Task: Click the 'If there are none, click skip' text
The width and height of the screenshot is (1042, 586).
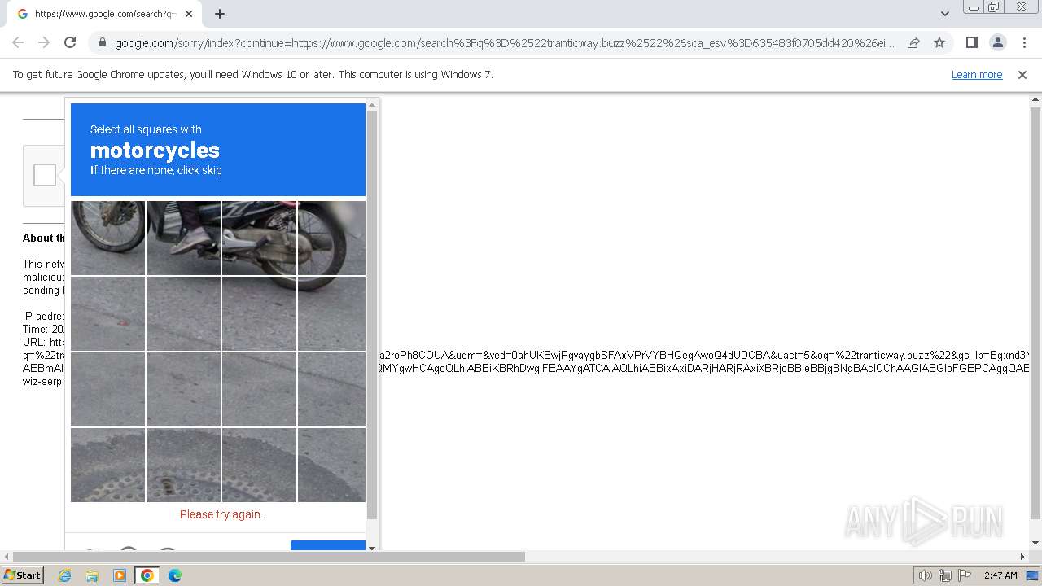Action: [156, 170]
